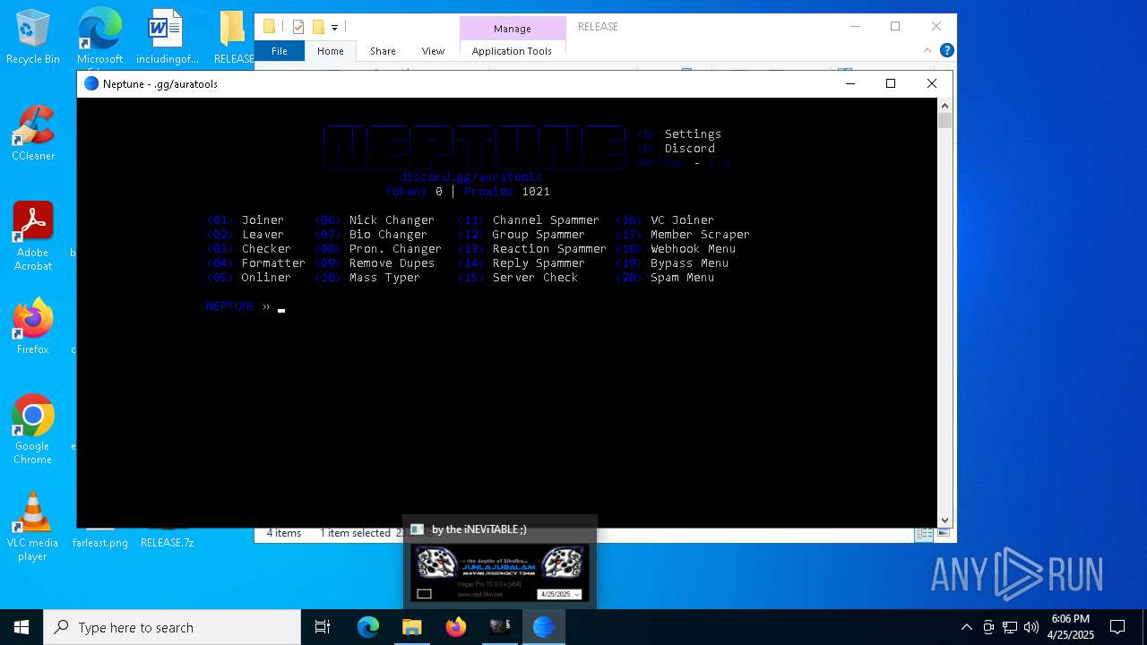Open File Explorer help icon

pos(947,51)
